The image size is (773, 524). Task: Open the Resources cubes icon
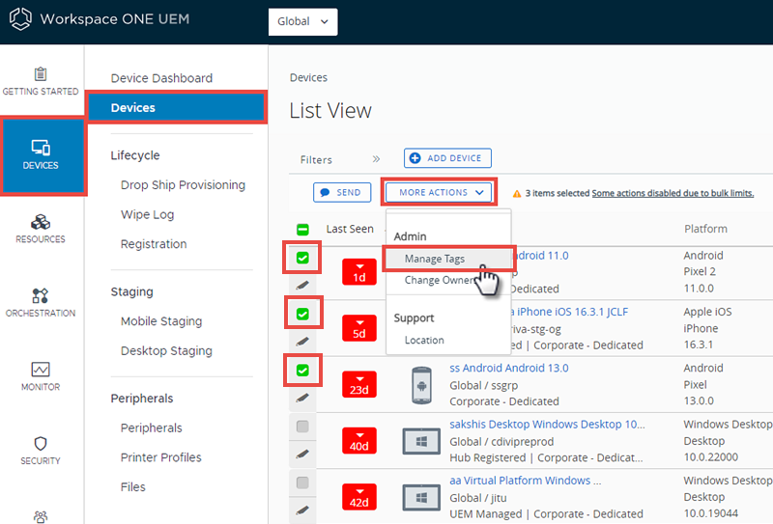(41, 222)
